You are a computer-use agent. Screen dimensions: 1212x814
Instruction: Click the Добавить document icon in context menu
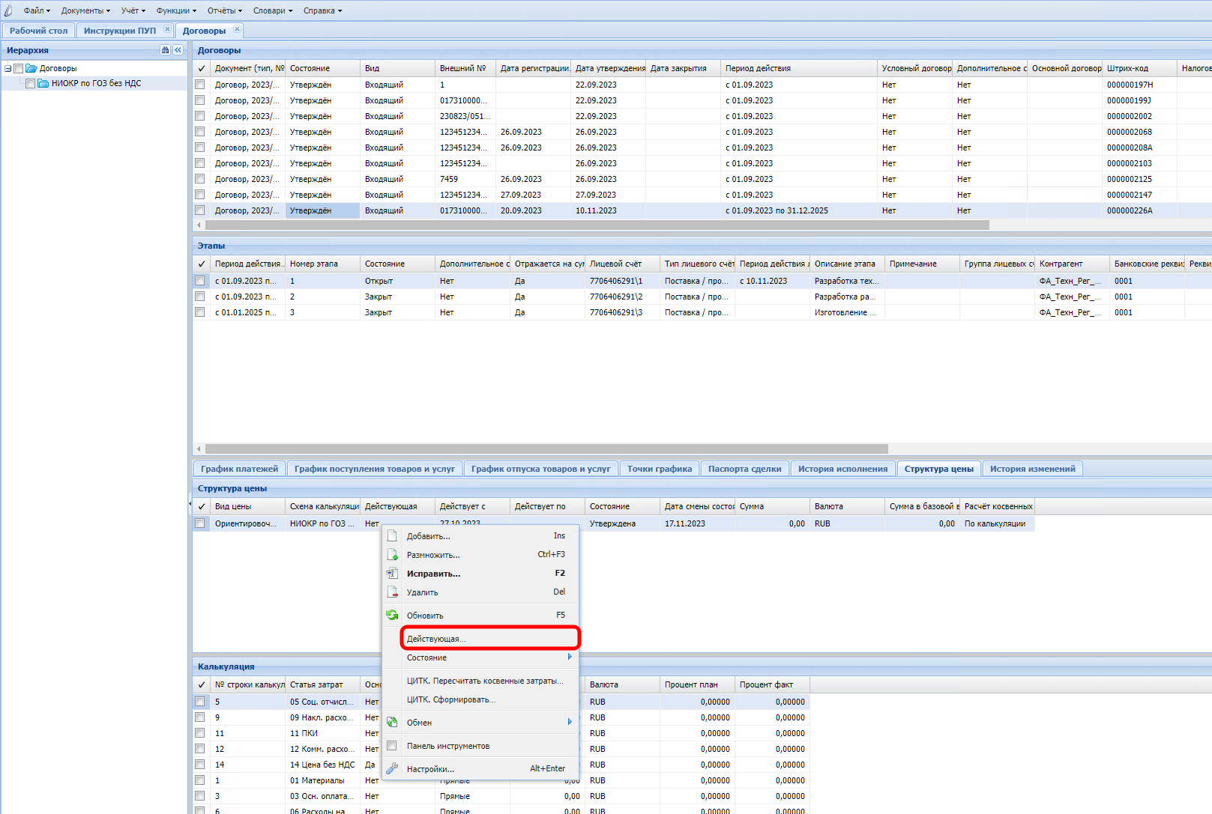(392, 536)
